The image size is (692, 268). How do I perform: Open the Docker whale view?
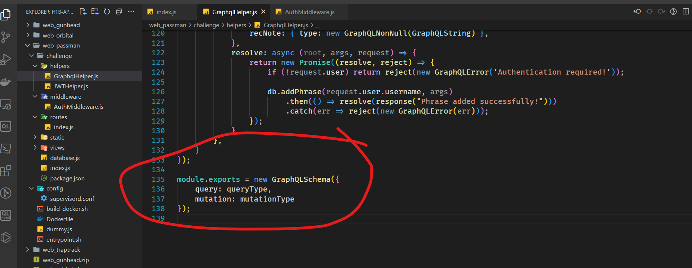[6, 82]
